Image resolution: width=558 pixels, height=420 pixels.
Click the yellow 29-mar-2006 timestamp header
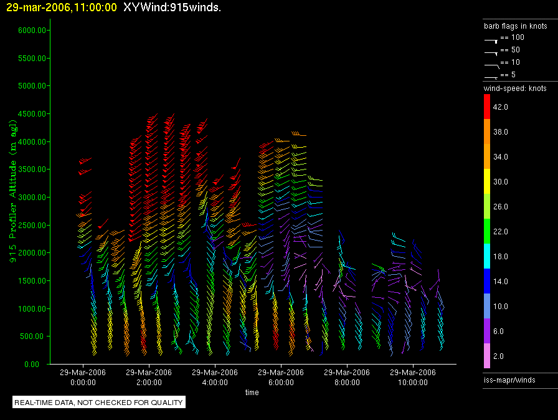click(x=61, y=7)
